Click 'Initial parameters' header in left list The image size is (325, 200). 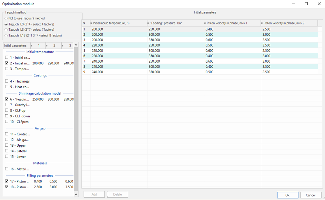click(x=17, y=45)
